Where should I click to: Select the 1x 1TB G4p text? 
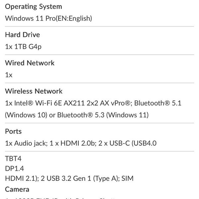point(23,46)
